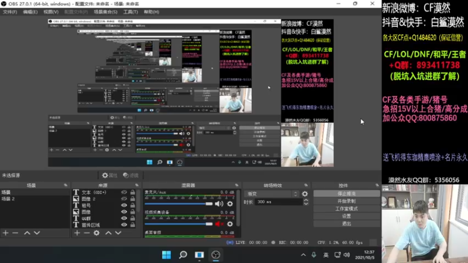Screen dimensions: 468x263
Task: Click the 开始录制 button
Action: pyautogui.click(x=346, y=201)
